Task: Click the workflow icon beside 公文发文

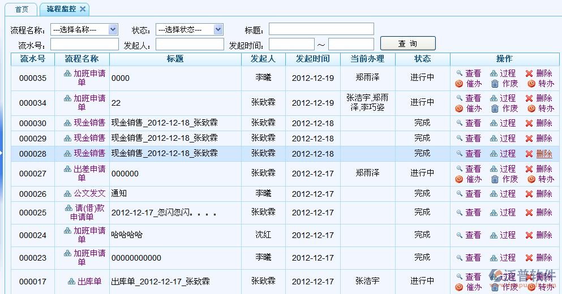Action: (x=68, y=193)
